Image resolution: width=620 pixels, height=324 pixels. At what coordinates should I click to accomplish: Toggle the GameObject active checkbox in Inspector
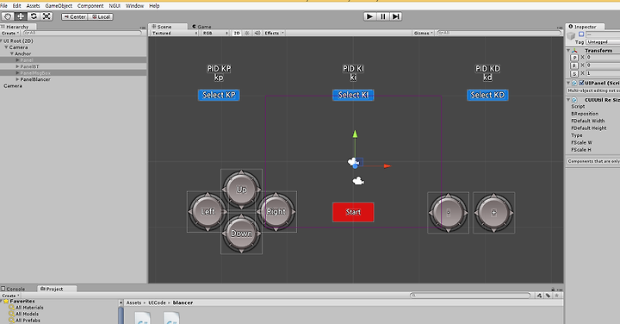(x=581, y=34)
